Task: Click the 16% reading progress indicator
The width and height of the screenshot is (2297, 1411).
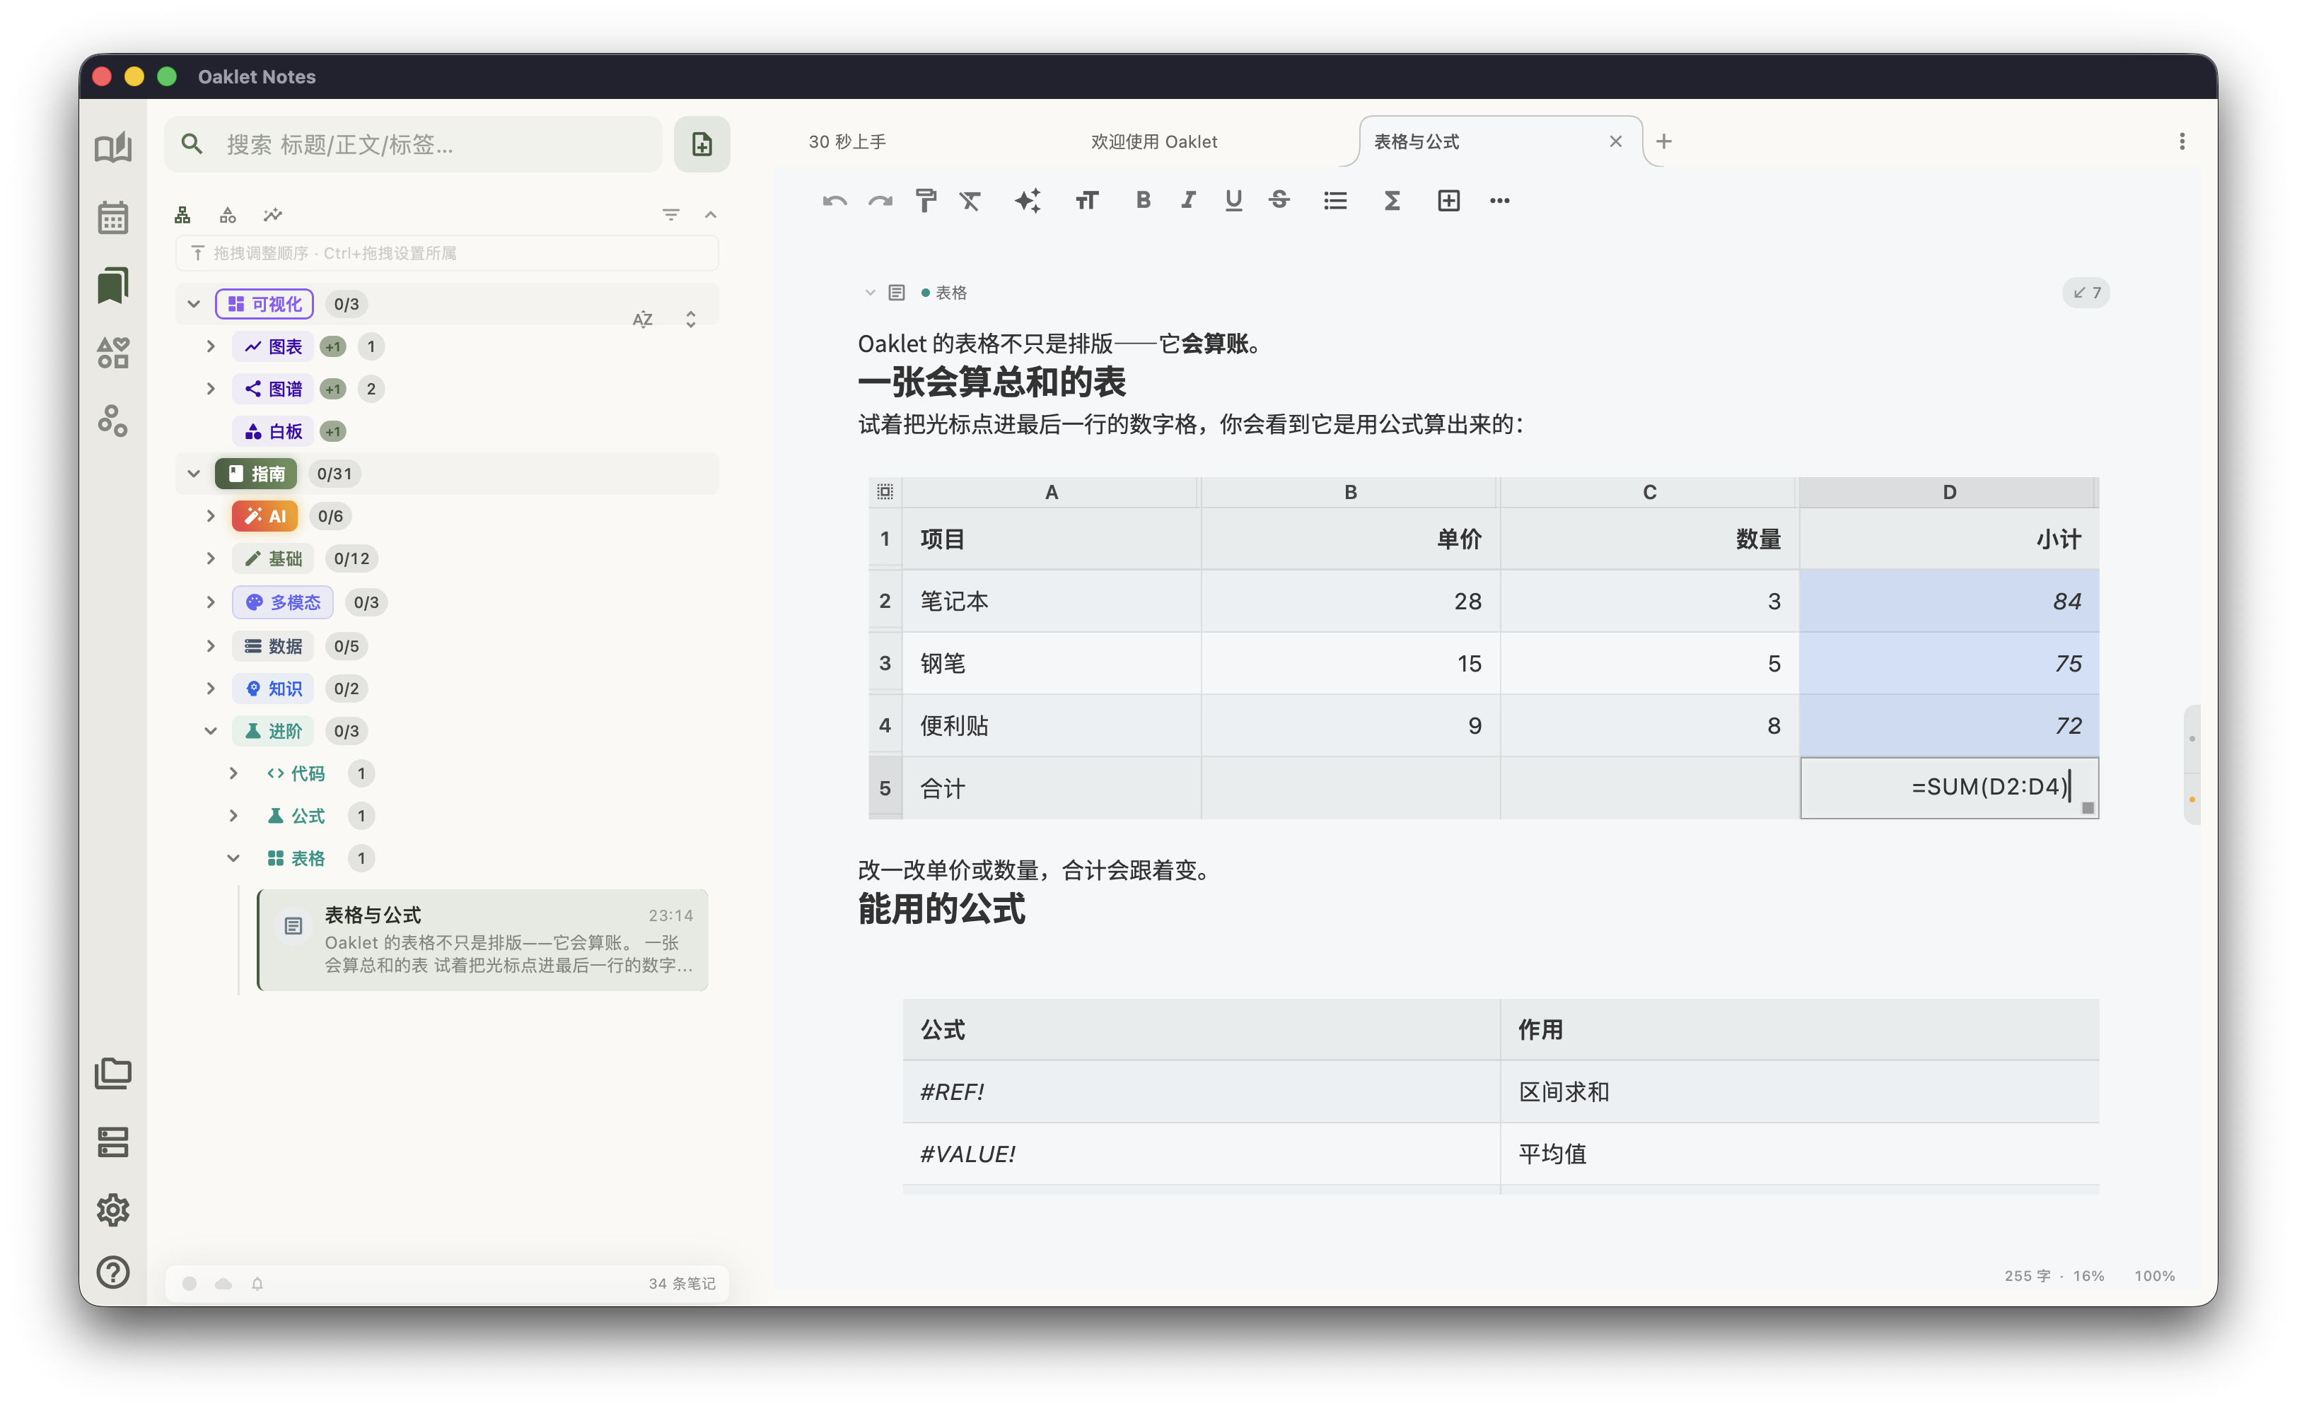Action: pyautogui.click(x=2088, y=1276)
